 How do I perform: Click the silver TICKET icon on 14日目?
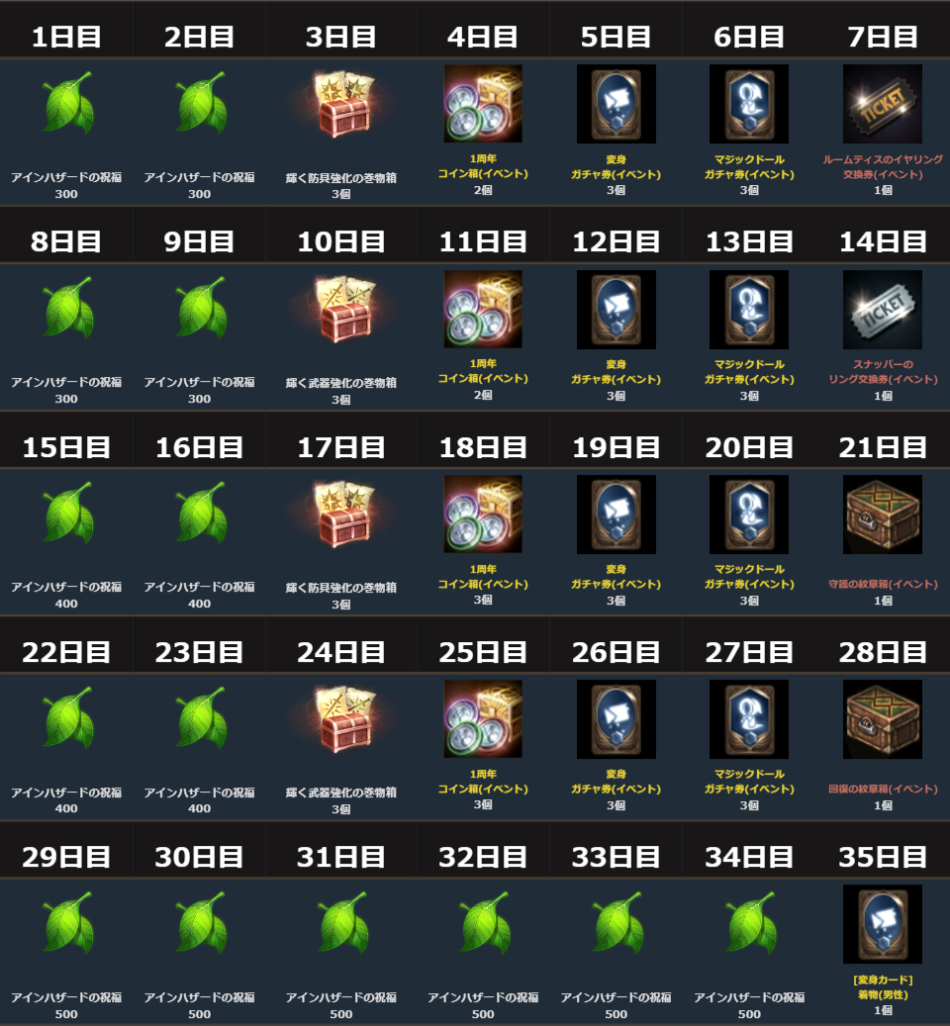(x=882, y=309)
